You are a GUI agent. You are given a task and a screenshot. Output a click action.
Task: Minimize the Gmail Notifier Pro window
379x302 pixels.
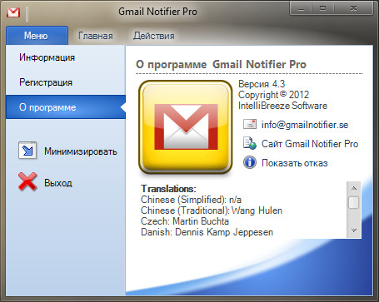[301, 8]
